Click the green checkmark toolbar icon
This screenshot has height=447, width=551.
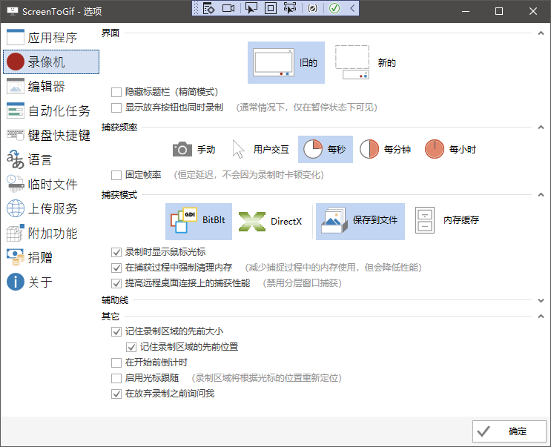334,8
